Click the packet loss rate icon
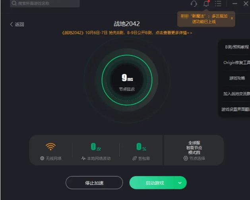250x200 pixels. [135, 158]
